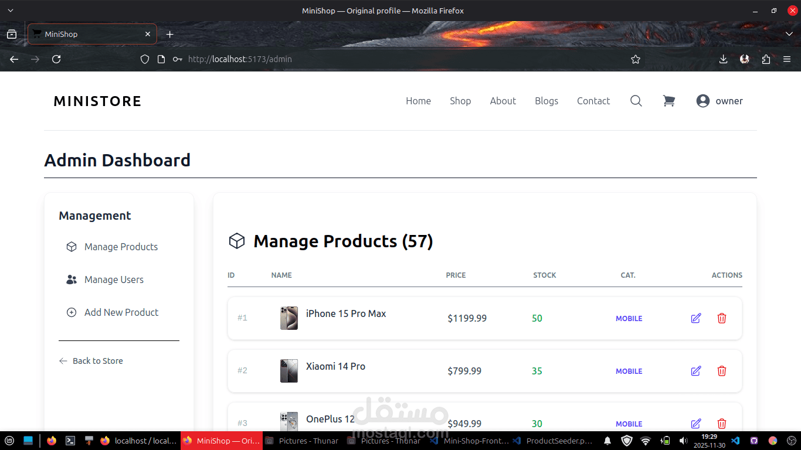Delete the iPhone 15 Pro Max product
Screen dimensions: 801x450
coord(722,318)
